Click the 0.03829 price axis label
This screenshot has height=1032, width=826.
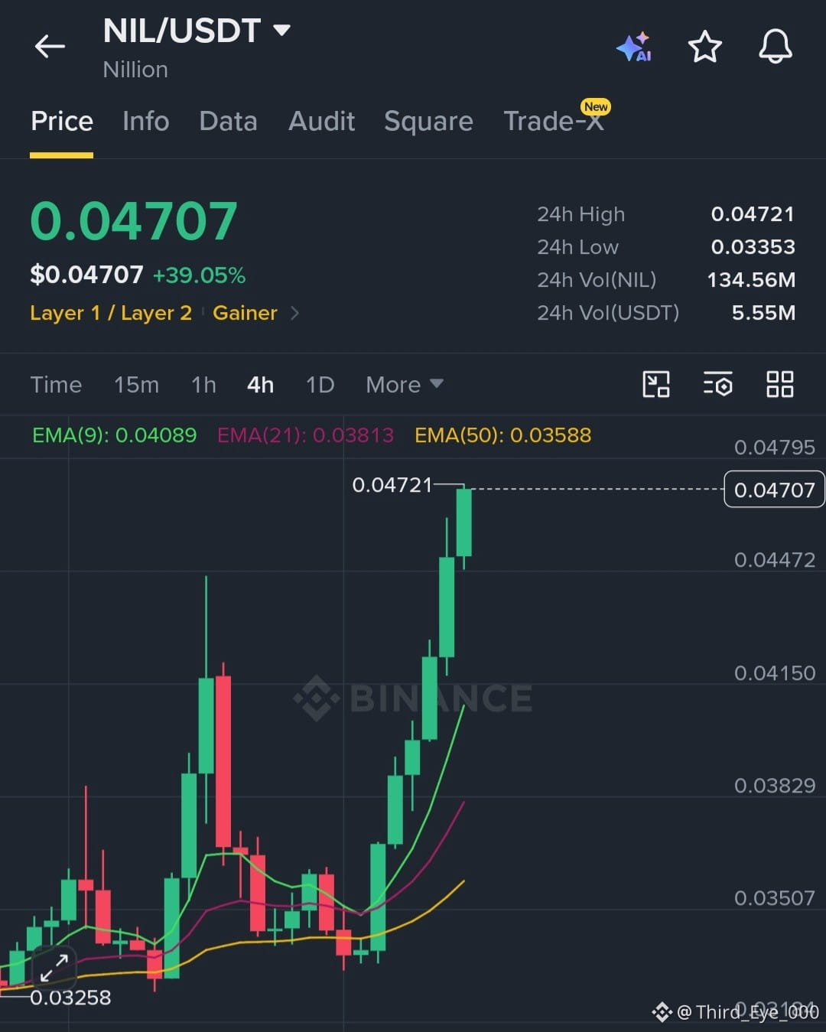point(774,786)
